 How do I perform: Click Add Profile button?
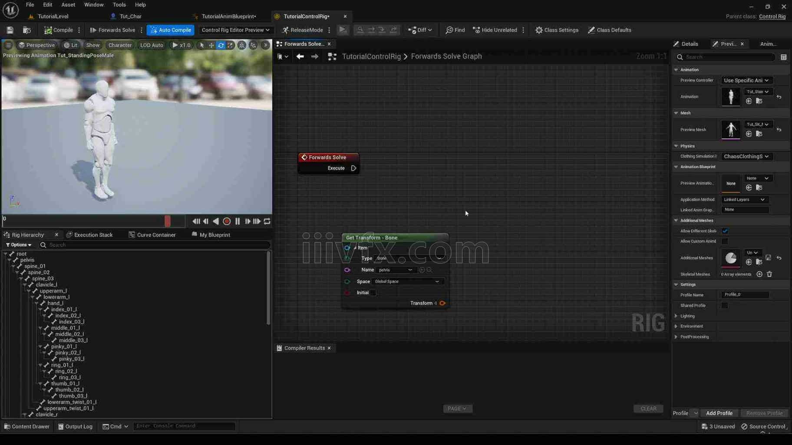719,413
